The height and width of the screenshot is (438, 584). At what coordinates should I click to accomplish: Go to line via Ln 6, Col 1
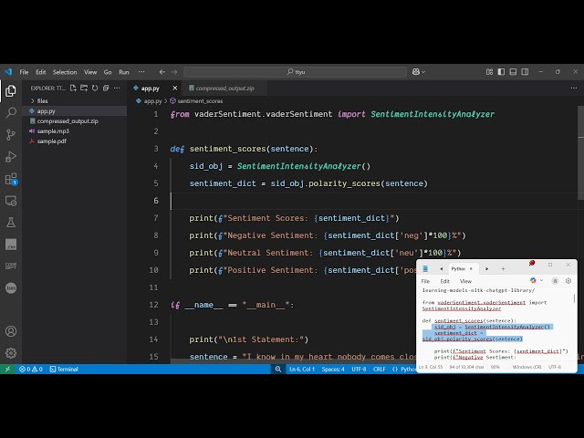tap(302, 369)
